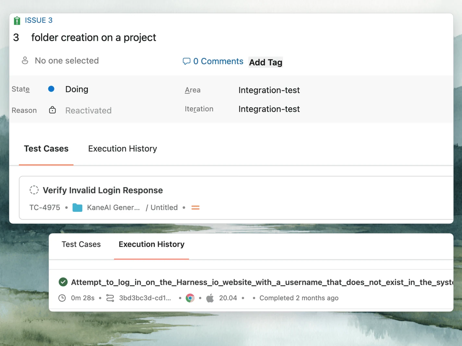Click the 20.04 version text

pos(228,298)
